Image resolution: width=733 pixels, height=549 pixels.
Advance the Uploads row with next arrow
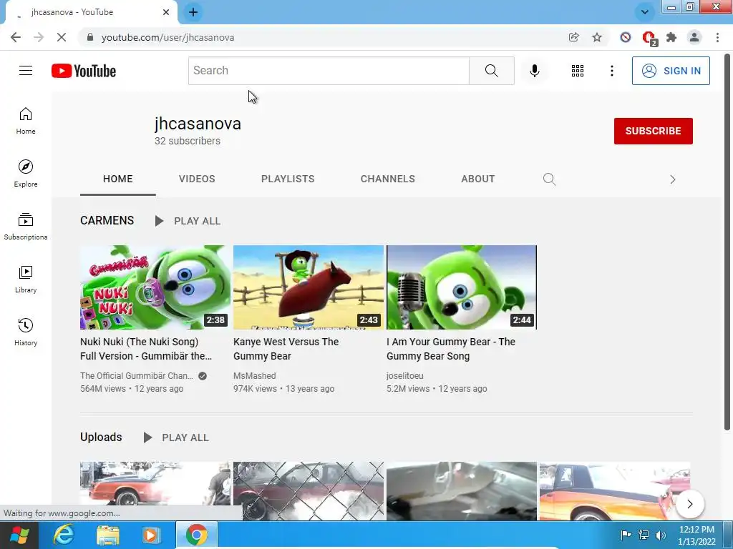tap(689, 504)
